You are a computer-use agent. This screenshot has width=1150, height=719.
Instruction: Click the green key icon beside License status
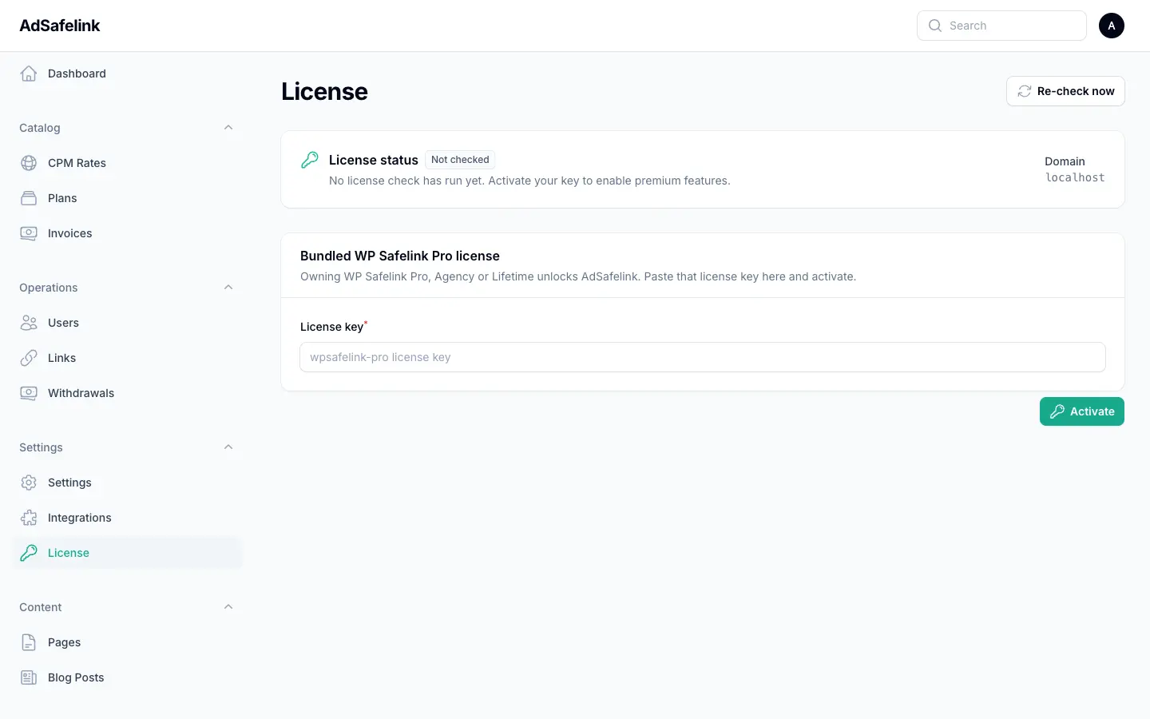[x=310, y=160]
